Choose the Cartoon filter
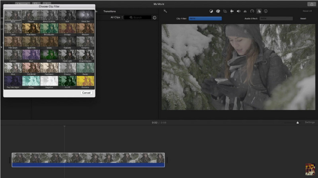The image size is (318, 178). coord(13,56)
